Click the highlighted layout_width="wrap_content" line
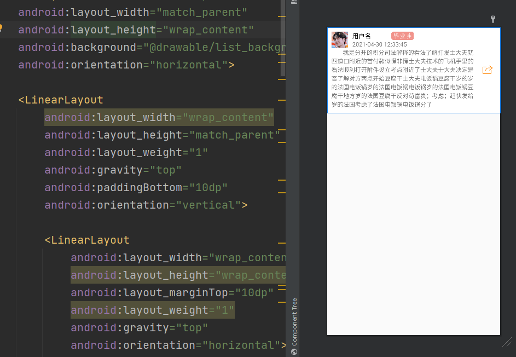 [x=159, y=118]
